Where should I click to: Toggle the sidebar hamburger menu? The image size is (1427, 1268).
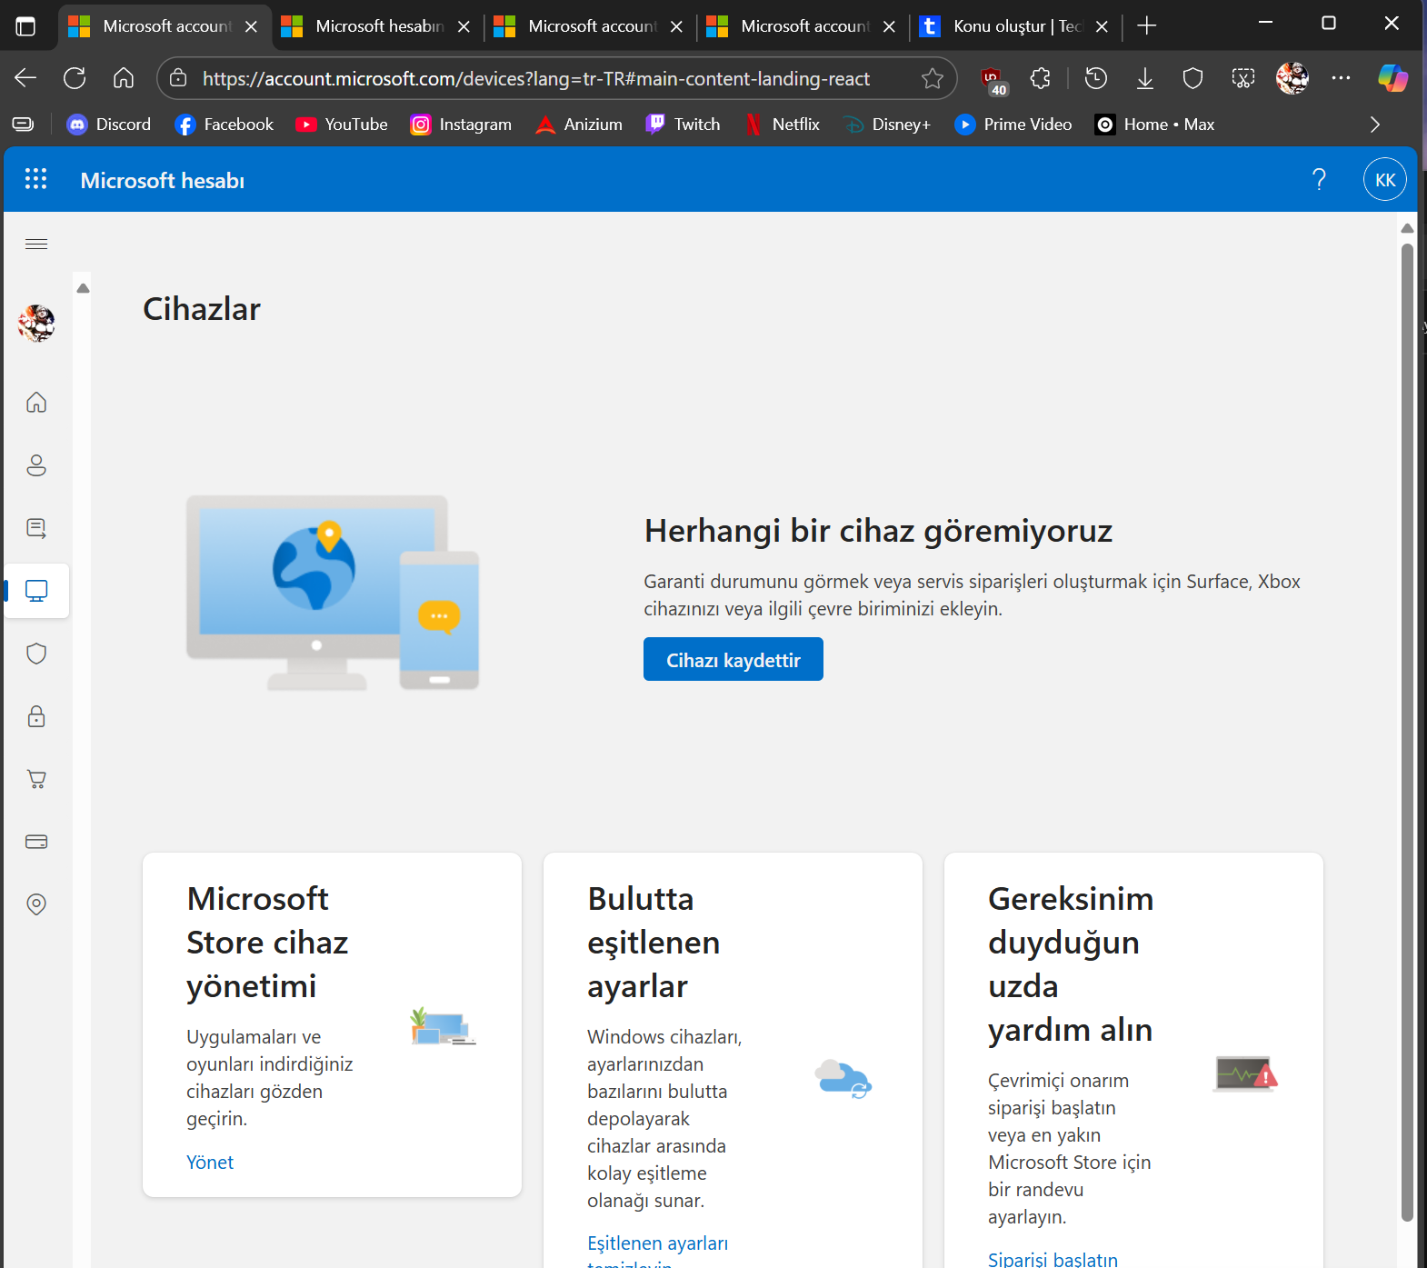[36, 244]
